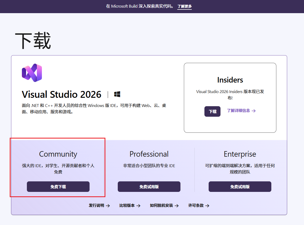Click the banner text about Microsoft Build
This screenshot has width=304, height=225.
tap(140, 6)
